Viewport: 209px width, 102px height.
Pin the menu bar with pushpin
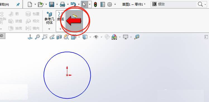18,4
